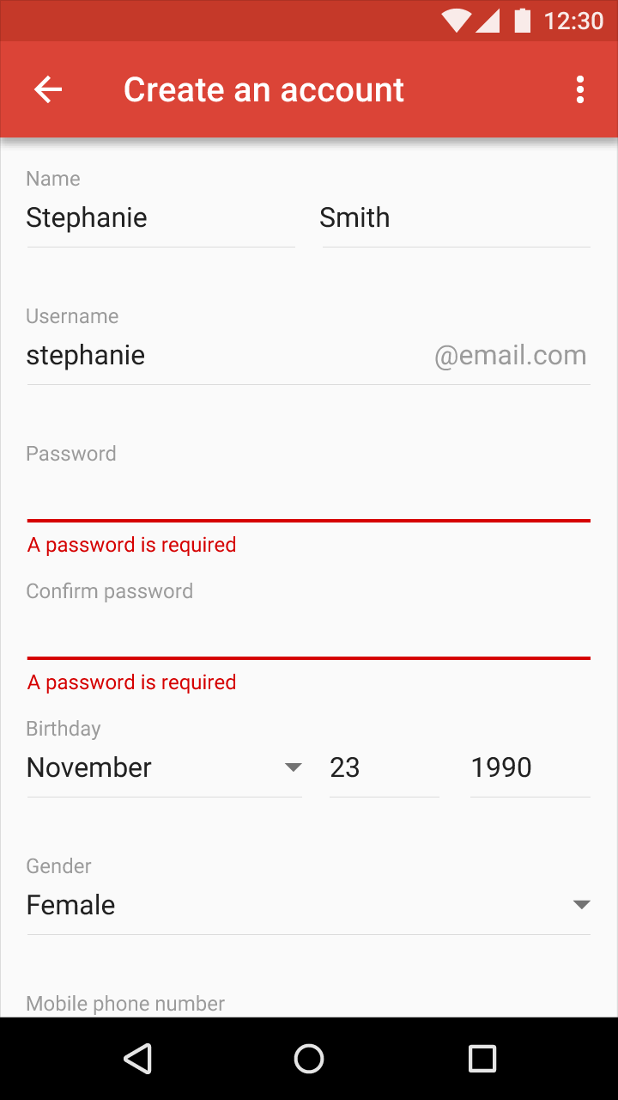The width and height of the screenshot is (618, 1100).
Task: Focus the Confirm password field
Action: pyautogui.click(x=309, y=632)
